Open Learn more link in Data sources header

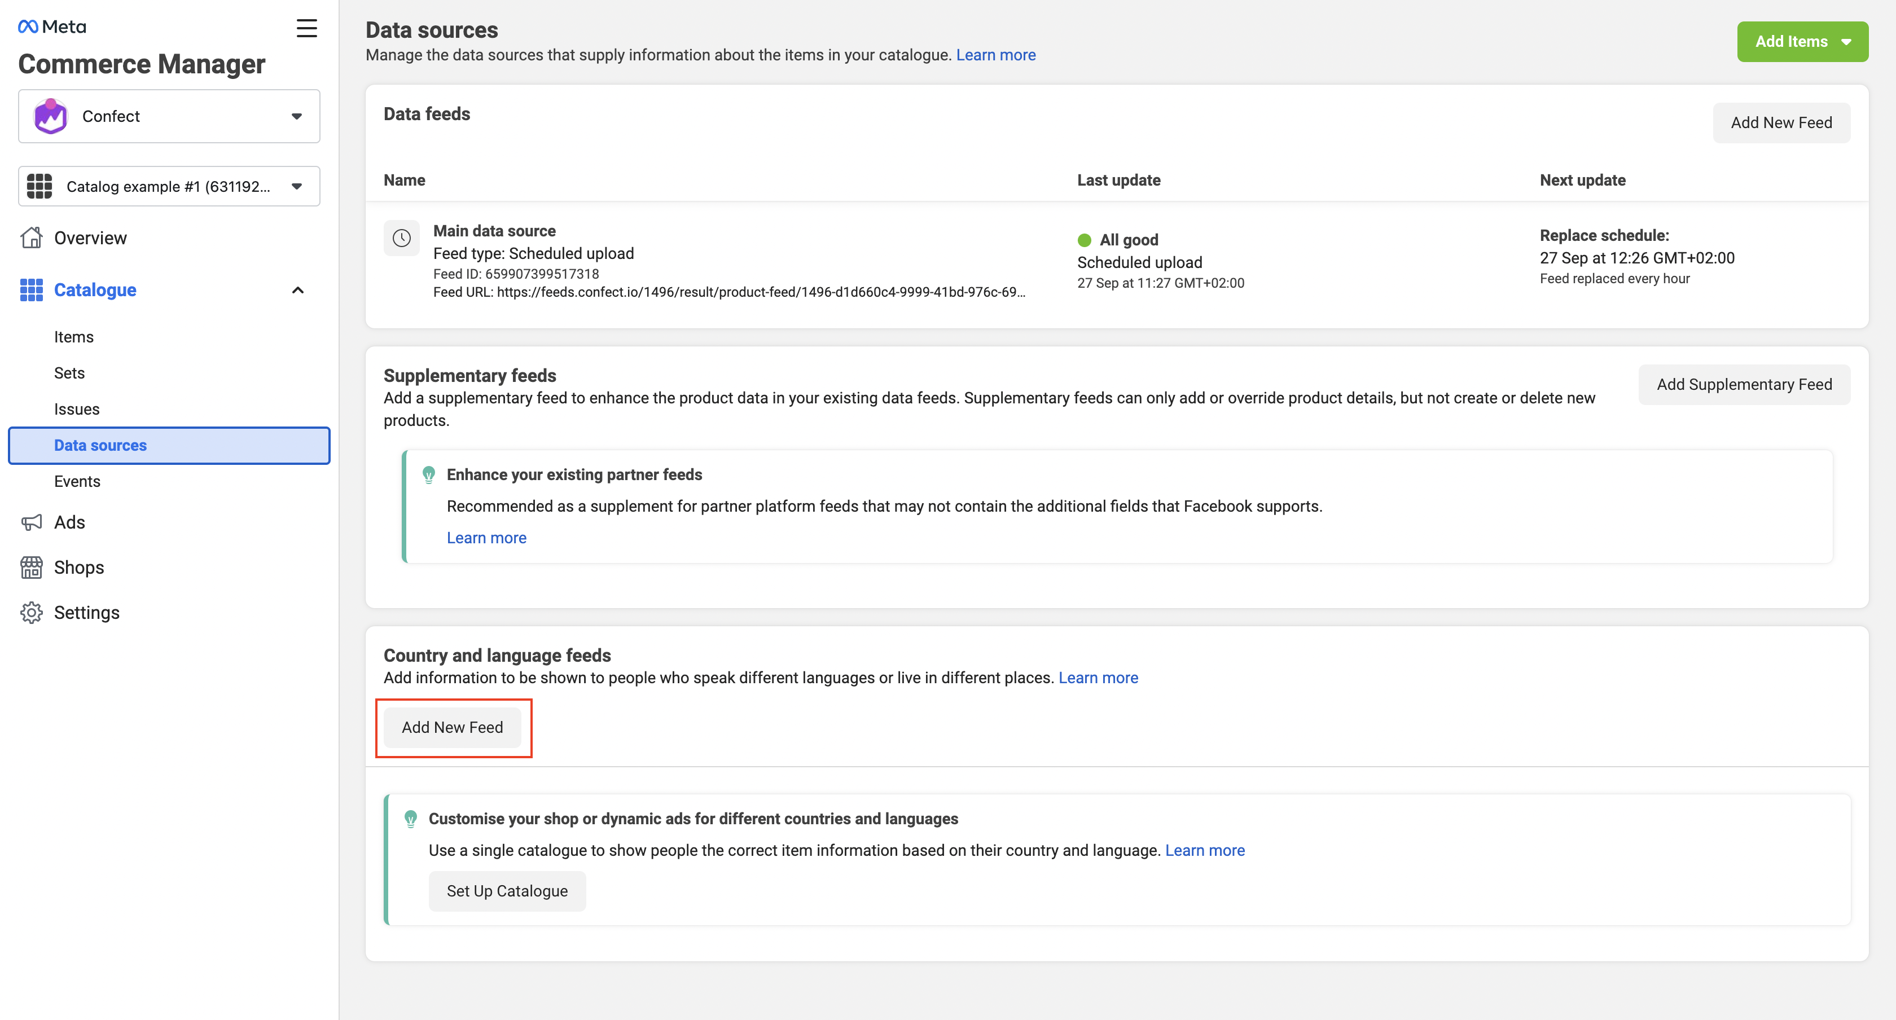pyautogui.click(x=996, y=55)
